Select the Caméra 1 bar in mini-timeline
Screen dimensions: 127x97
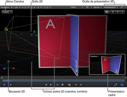tap(63, 81)
